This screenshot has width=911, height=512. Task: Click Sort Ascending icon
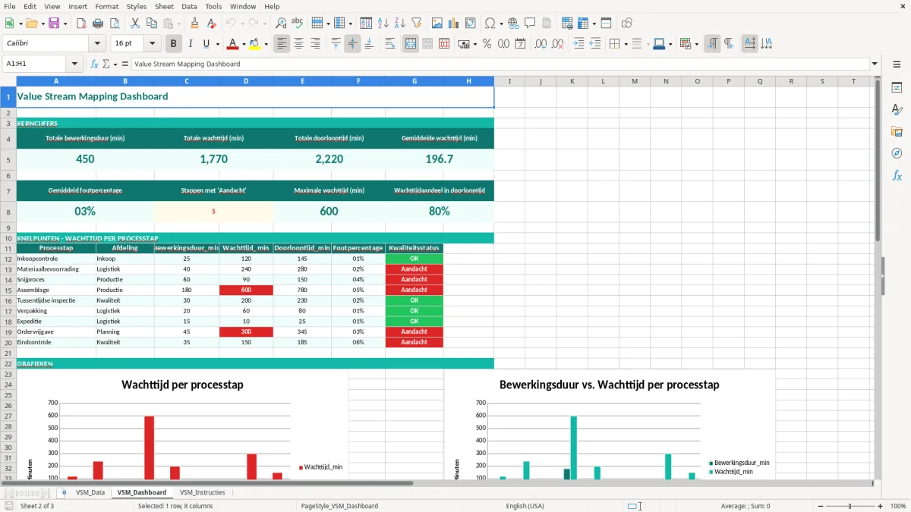[x=383, y=24]
